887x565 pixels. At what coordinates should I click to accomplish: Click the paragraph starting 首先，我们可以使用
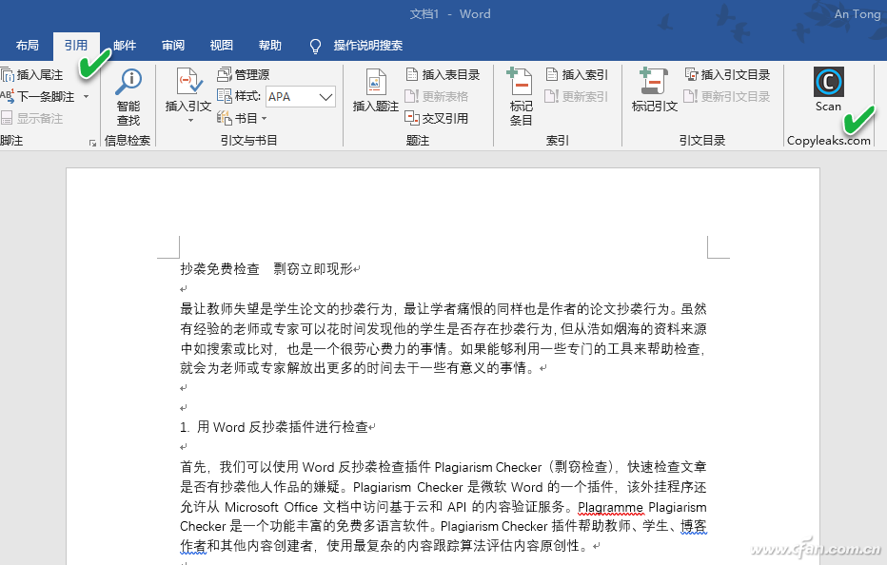click(x=443, y=506)
